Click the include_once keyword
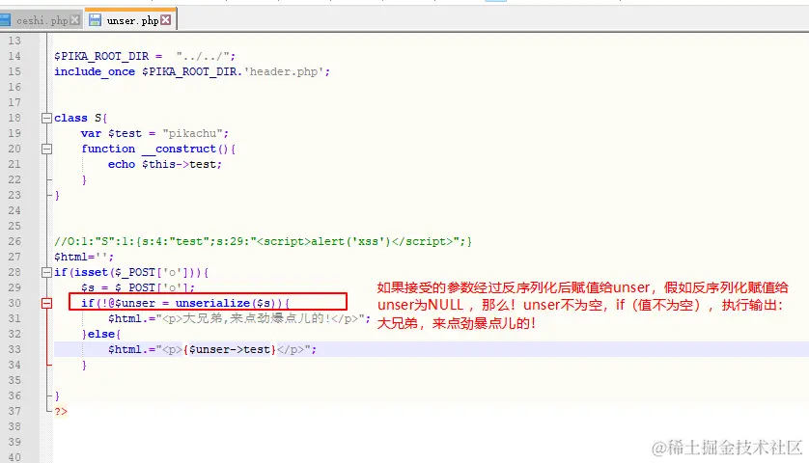This screenshot has width=809, height=463. click(95, 71)
